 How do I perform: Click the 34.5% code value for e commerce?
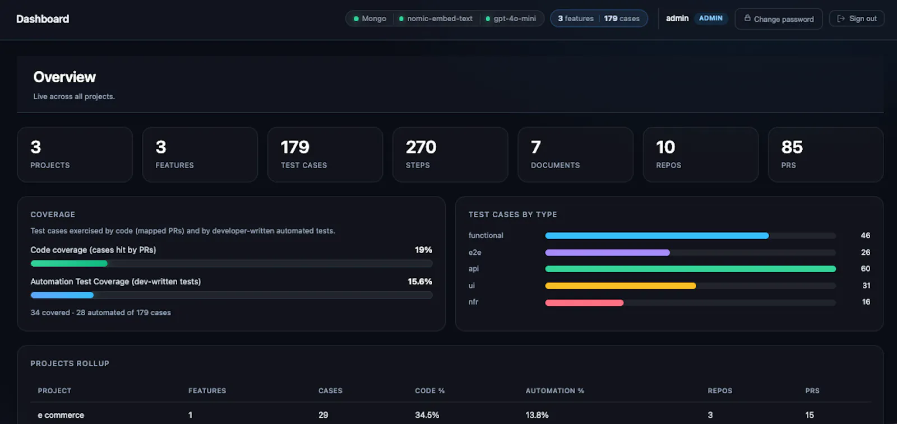[427, 415]
